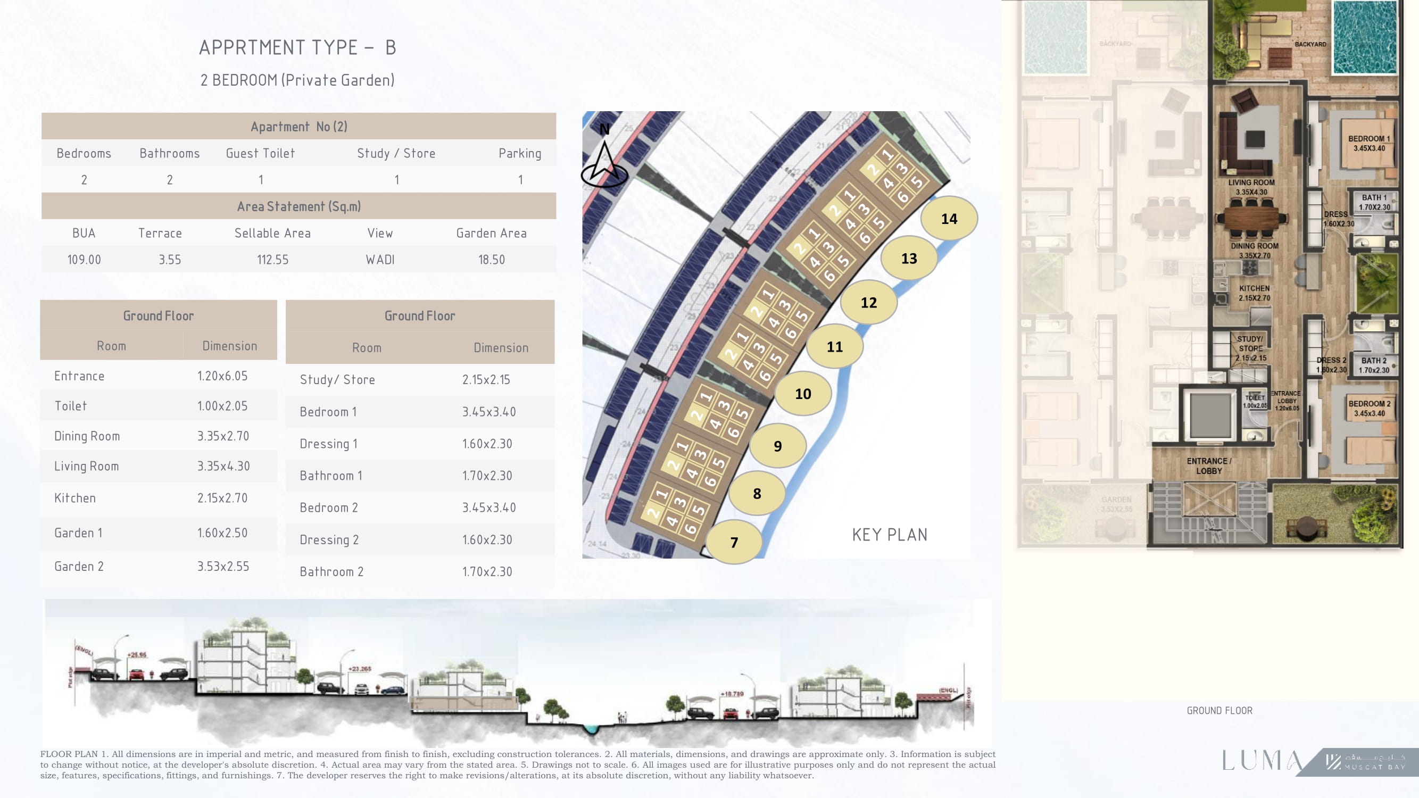Click the Study/Store room on floor plan
Screen dimensions: 1419x798
[1250, 348]
